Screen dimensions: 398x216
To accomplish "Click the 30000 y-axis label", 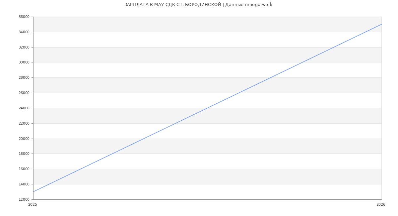I will click(x=24, y=62).
